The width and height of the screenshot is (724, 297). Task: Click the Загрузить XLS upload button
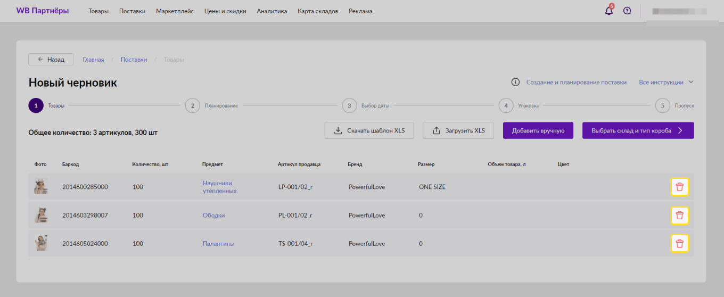pyautogui.click(x=458, y=130)
